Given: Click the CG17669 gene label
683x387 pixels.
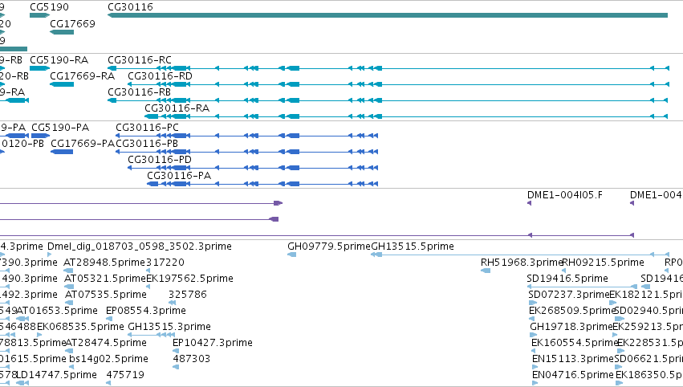Looking at the screenshot, I should 72,23.
